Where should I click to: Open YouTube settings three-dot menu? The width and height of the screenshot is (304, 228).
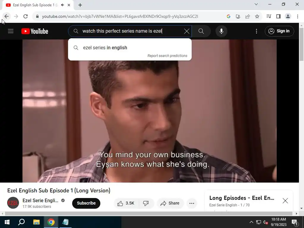click(x=256, y=31)
